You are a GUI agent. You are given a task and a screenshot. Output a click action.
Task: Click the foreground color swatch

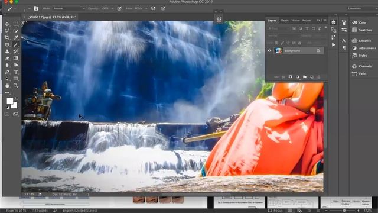9,101
